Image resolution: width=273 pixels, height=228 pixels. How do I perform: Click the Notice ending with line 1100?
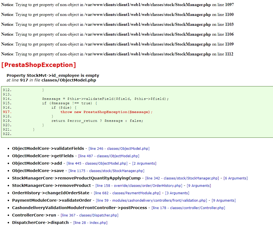[117, 15]
